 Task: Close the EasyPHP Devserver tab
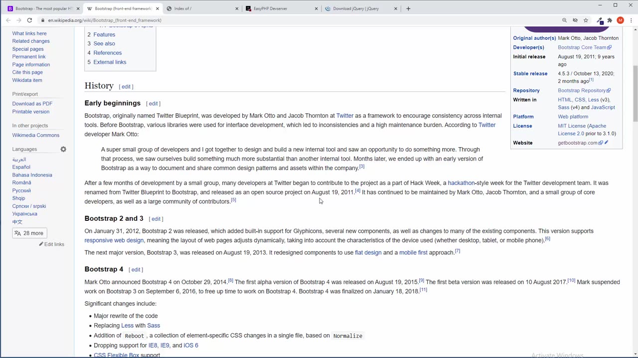[316, 8]
